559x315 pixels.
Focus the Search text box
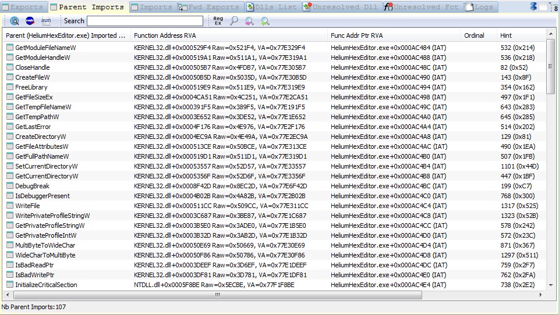click(145, 21)
